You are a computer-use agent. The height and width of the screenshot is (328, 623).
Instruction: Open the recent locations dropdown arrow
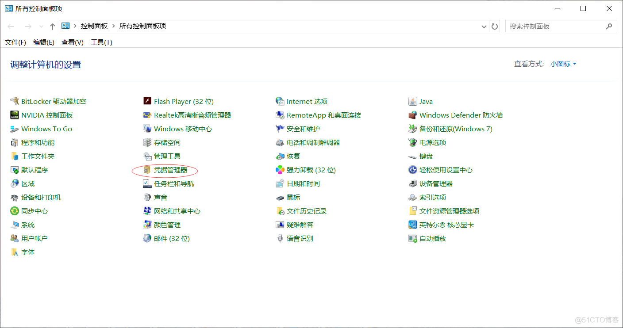41,27
